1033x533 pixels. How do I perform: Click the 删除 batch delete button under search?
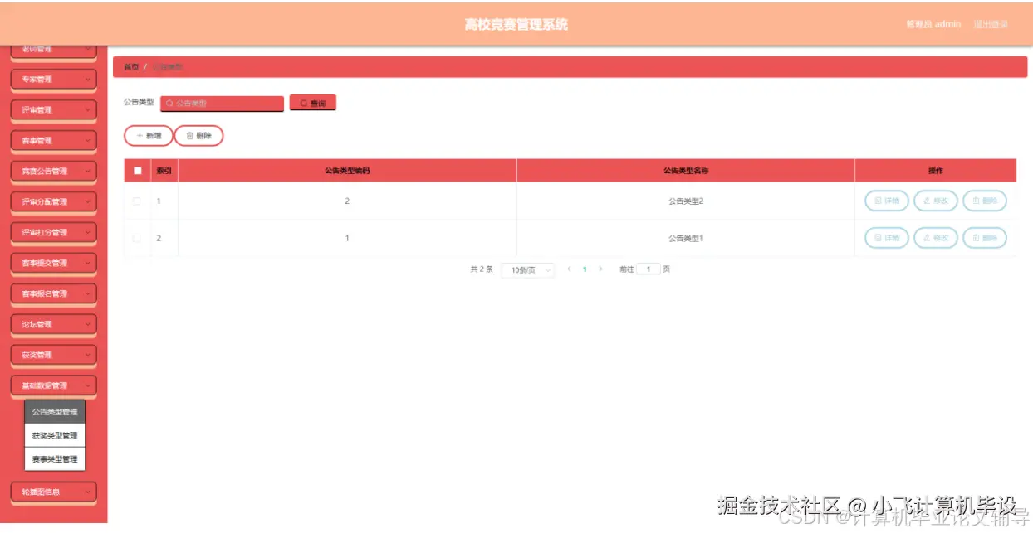tap(198, 136)
